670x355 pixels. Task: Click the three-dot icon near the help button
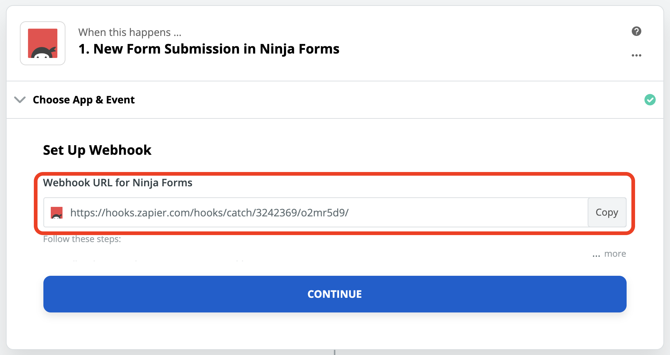(637, 55)
